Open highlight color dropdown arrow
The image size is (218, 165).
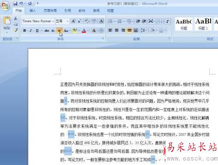(x=79, y=30)
